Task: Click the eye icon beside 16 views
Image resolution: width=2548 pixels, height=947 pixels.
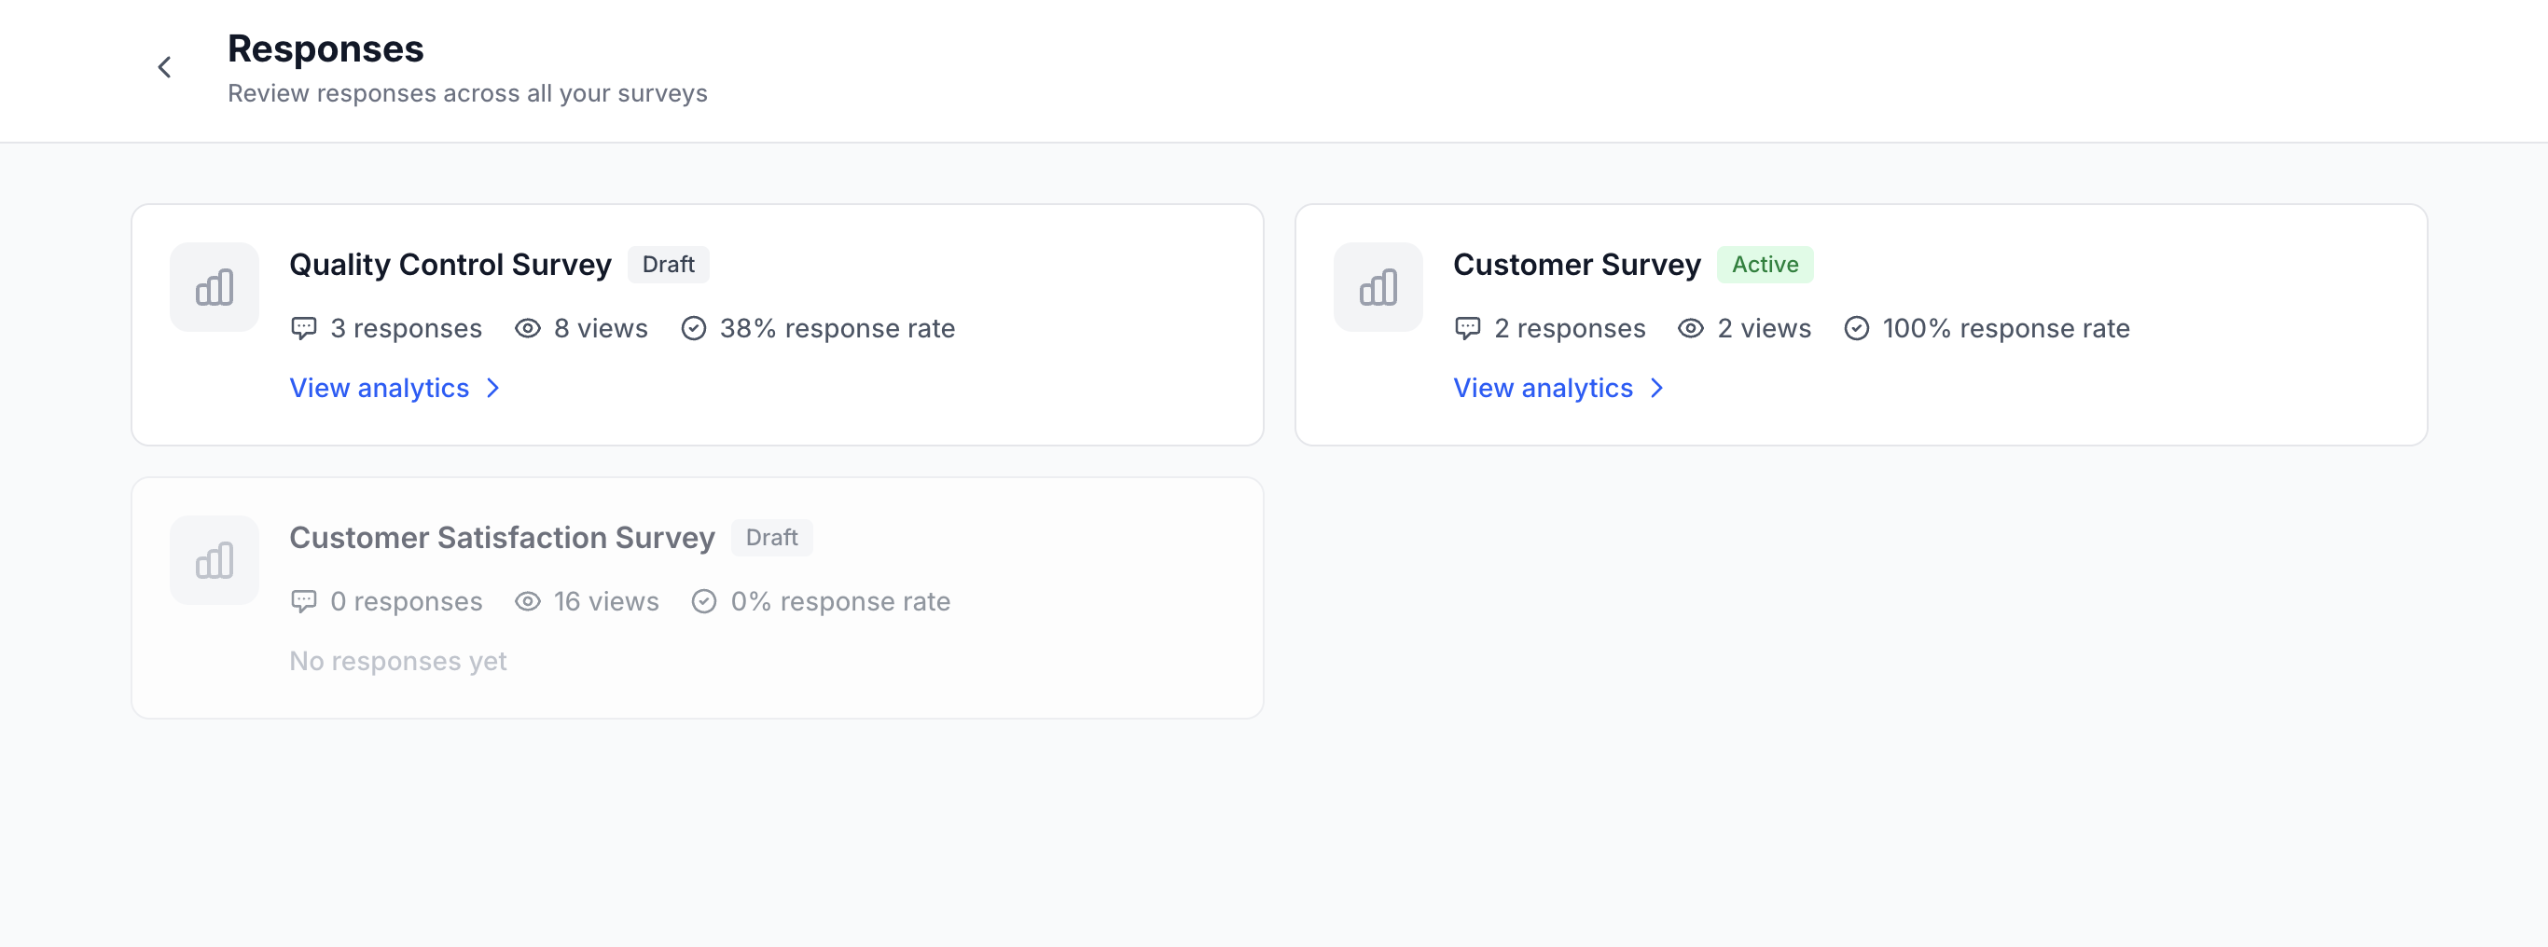Action: pyautogui.click(x=527, y=601)
